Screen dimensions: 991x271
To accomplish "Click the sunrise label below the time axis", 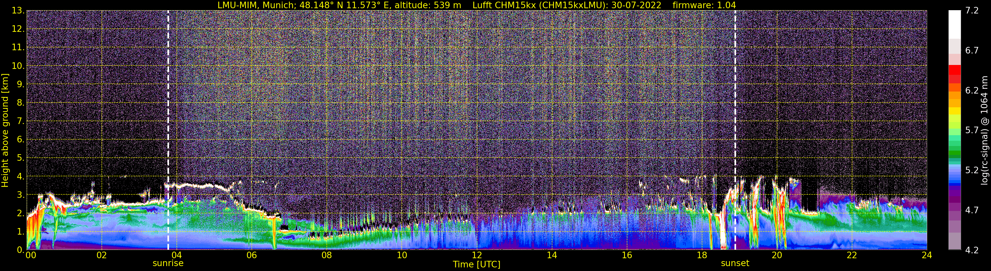I will point(168,263).
